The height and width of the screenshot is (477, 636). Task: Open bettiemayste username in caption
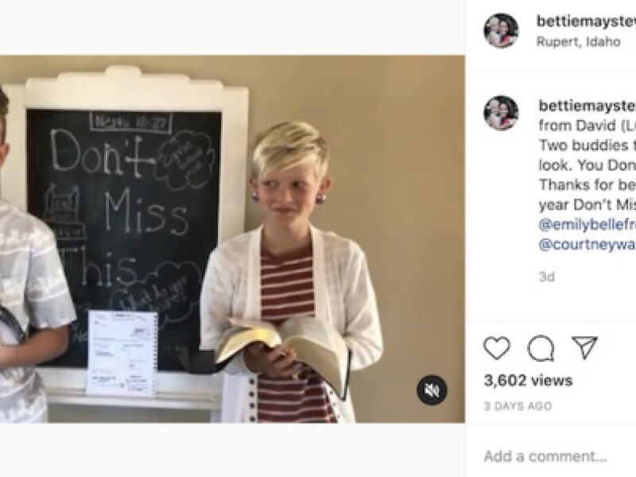click(x=587, y=106)
